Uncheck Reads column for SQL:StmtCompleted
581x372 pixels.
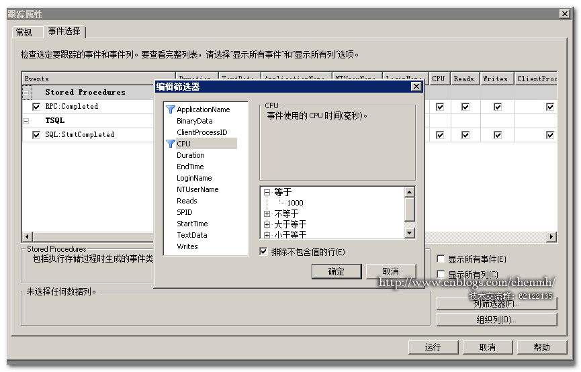coord(465,135)
